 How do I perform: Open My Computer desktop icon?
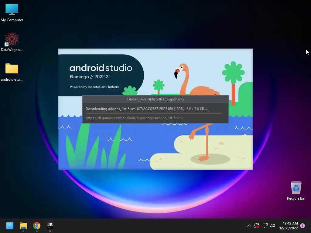point(12,13)
